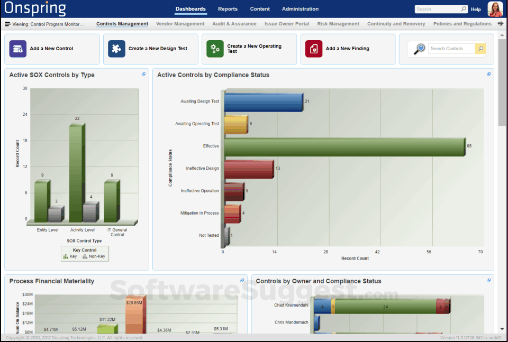Click the green Effective bar in the chart

point(344,146)
